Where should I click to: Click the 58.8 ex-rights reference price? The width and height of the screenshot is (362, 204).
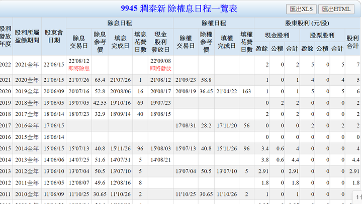tap(206, 80)
